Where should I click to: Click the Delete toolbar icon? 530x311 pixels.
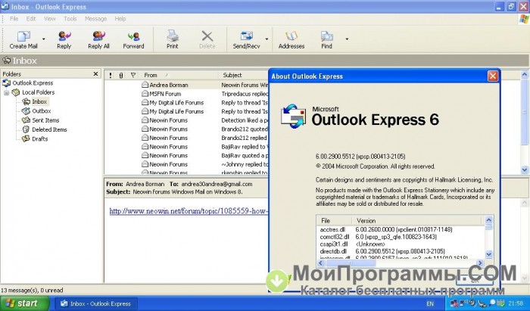[x=207, y=36]
